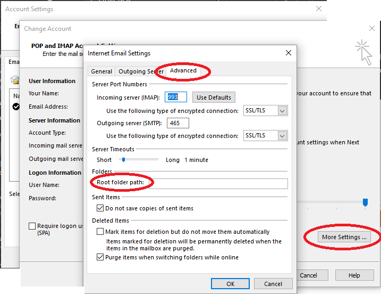Toggle Do not save copies of sent items

(x=100, y=208)
